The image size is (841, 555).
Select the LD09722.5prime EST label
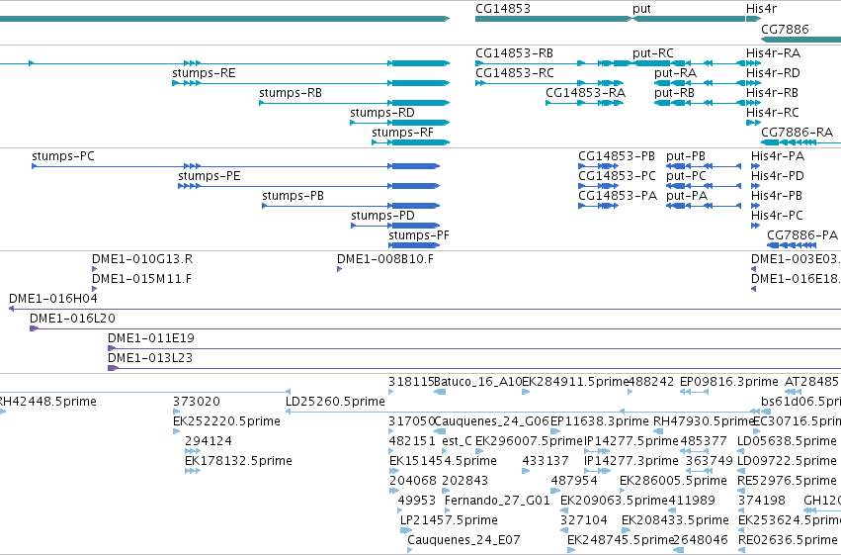coord(787,462)
